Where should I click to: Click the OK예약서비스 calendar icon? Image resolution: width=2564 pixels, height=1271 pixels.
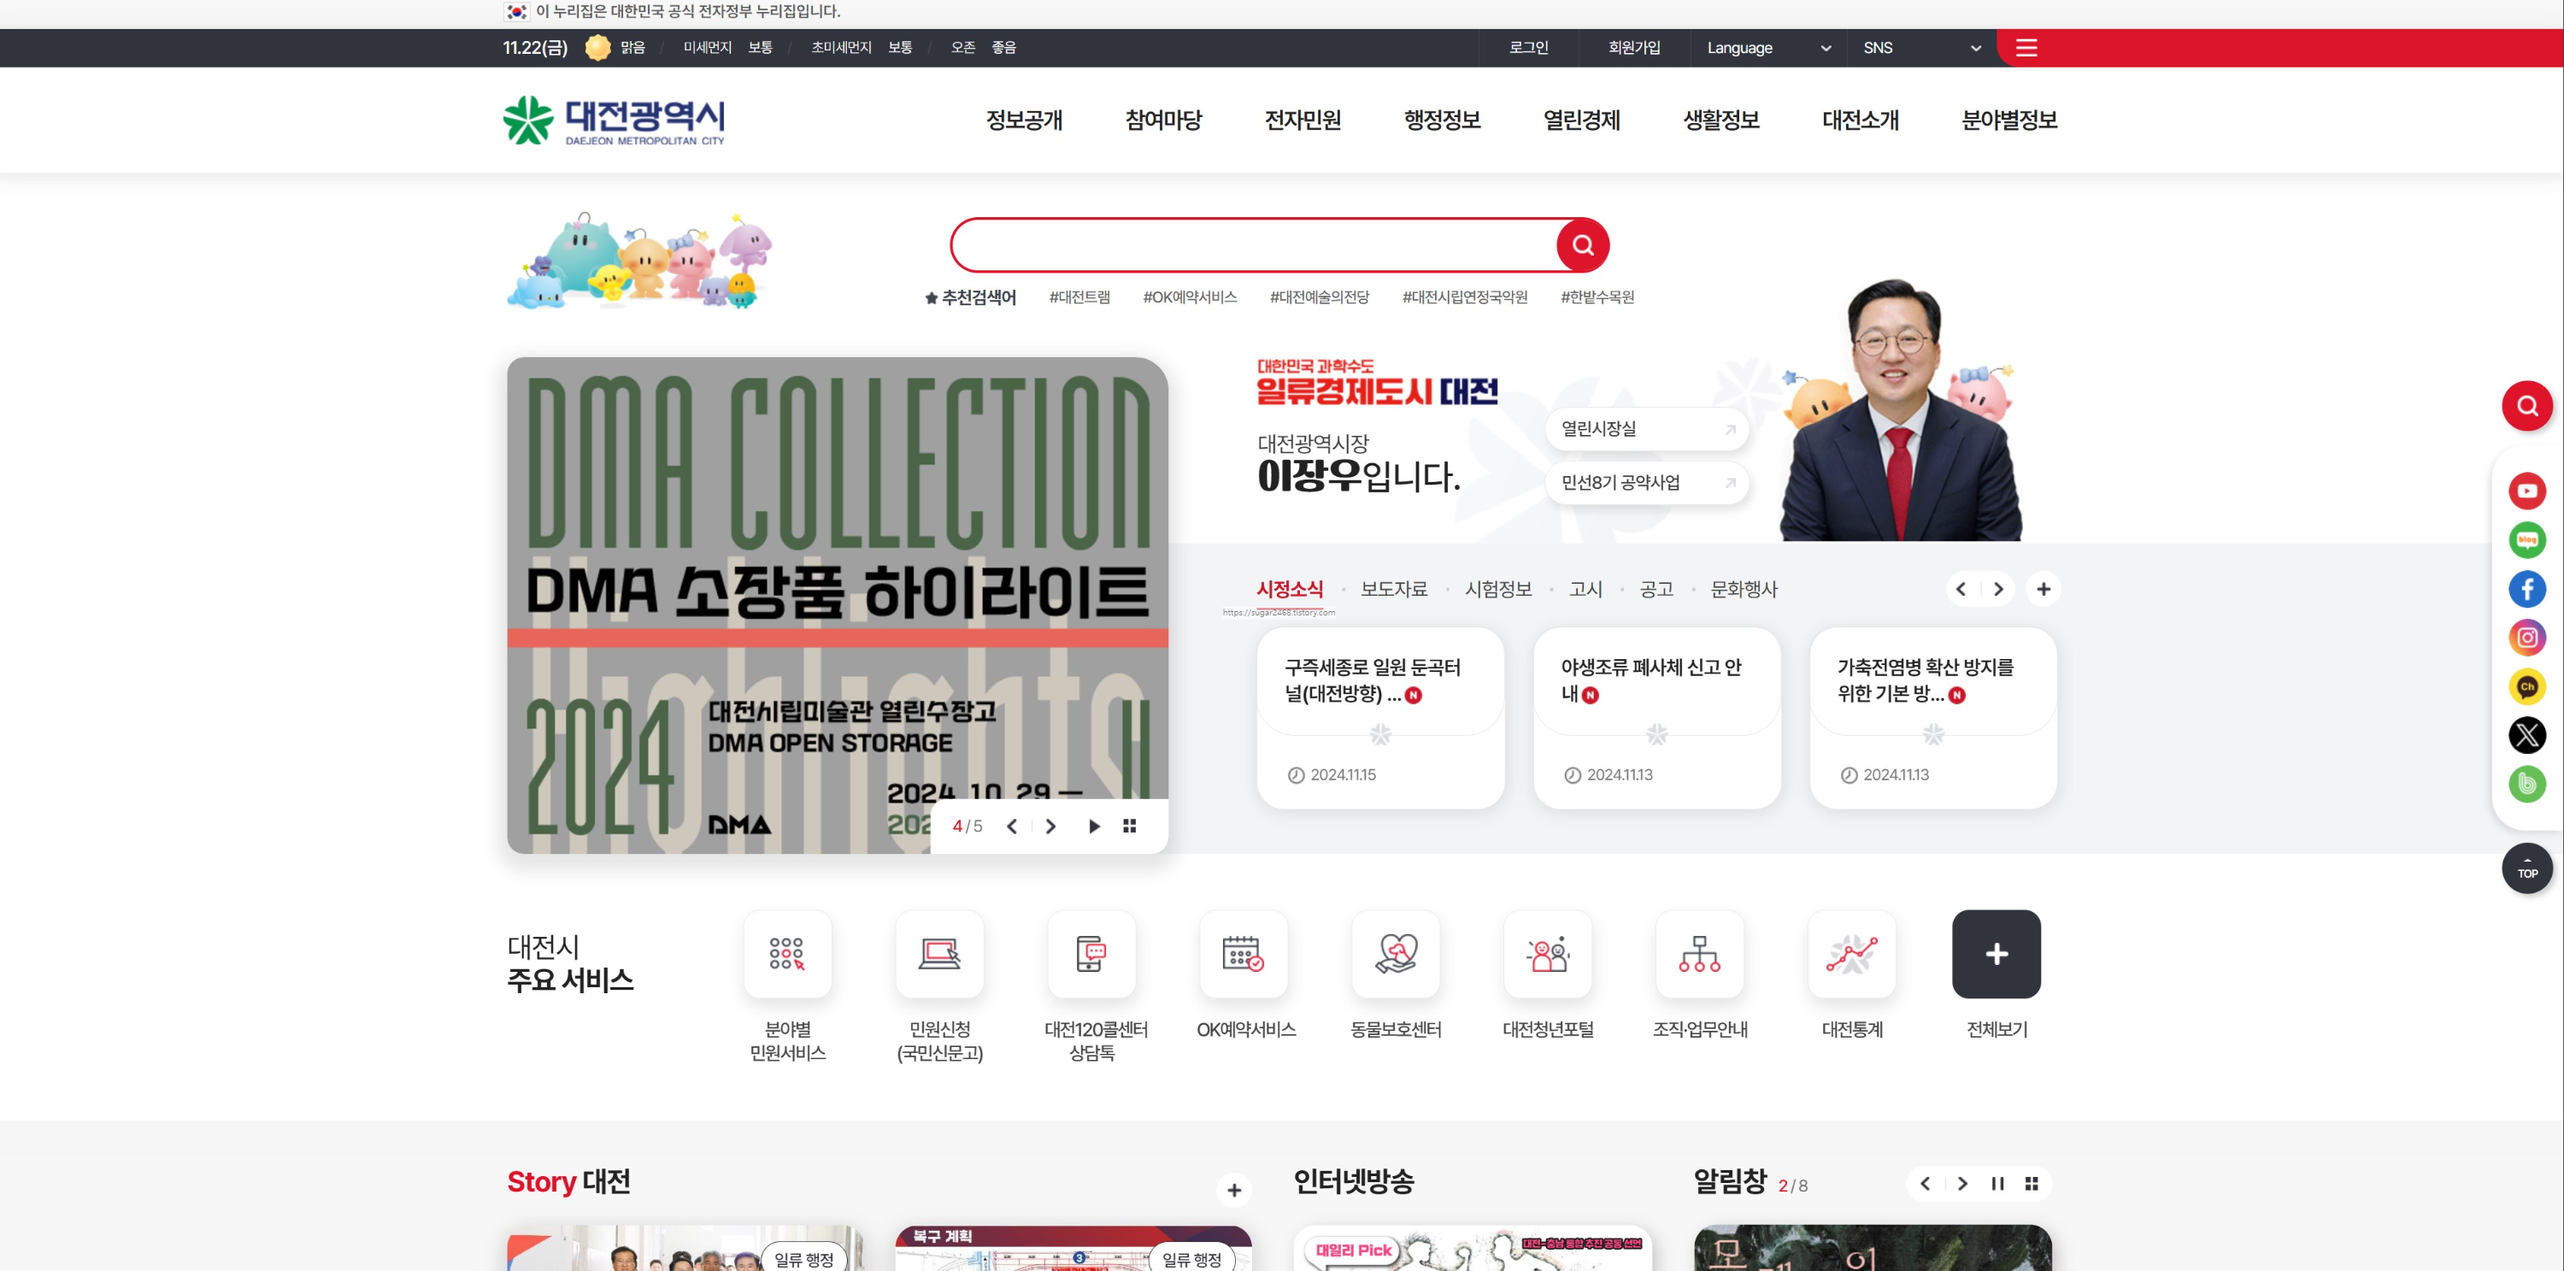[1244, 954]
